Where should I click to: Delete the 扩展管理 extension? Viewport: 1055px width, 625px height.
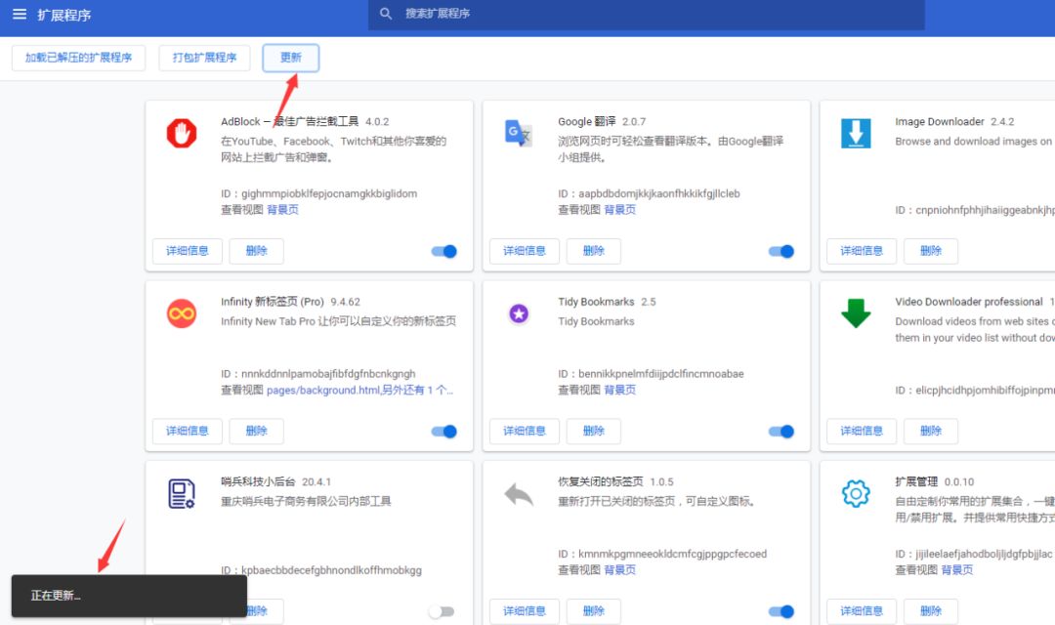point(931,611)
